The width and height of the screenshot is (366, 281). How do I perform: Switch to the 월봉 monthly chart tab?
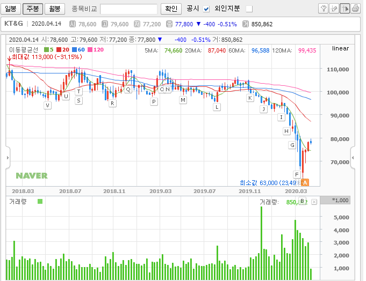click(x=55, y=9)
